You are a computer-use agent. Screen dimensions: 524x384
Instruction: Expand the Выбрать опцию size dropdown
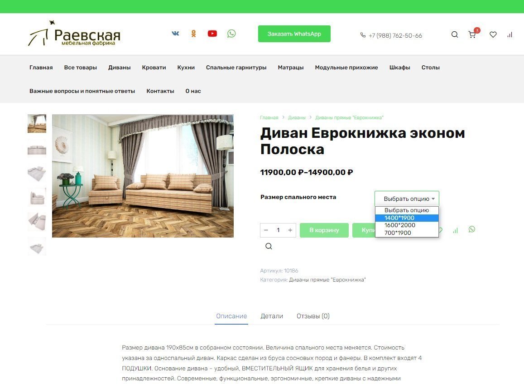pos(407,199)
